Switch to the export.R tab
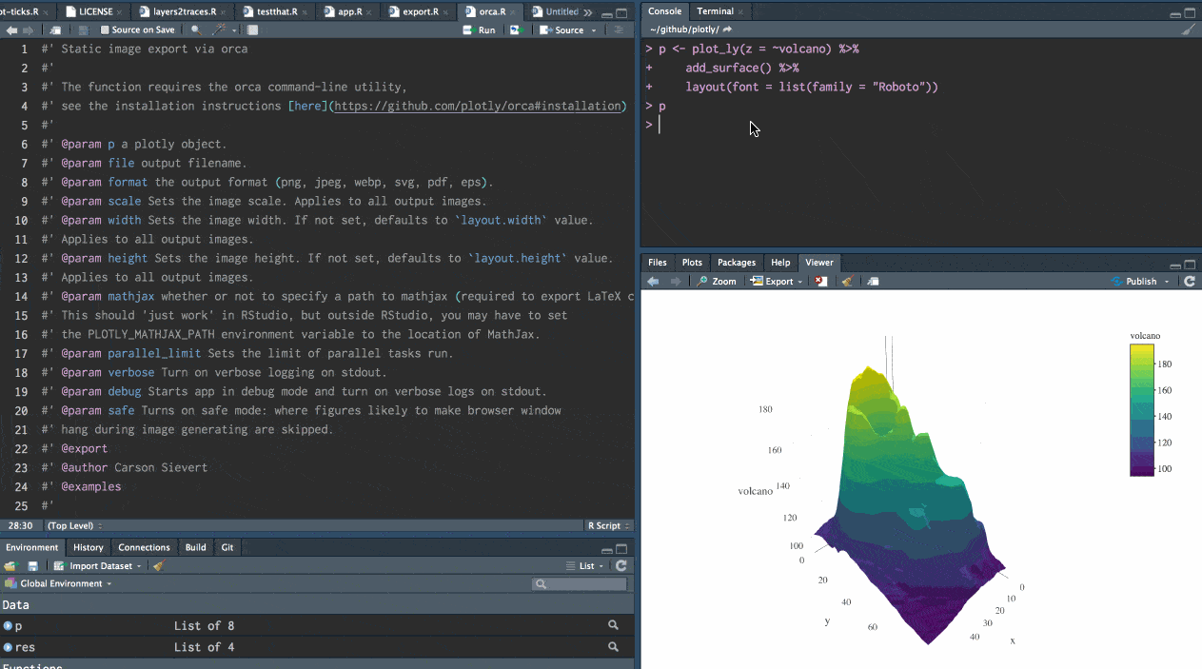Image resolution: width=1202 pixels, height=669 pixels. [x=420, y=12]
